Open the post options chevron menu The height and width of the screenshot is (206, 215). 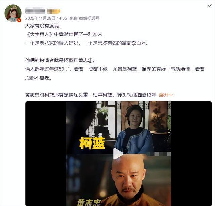(209, 6)
